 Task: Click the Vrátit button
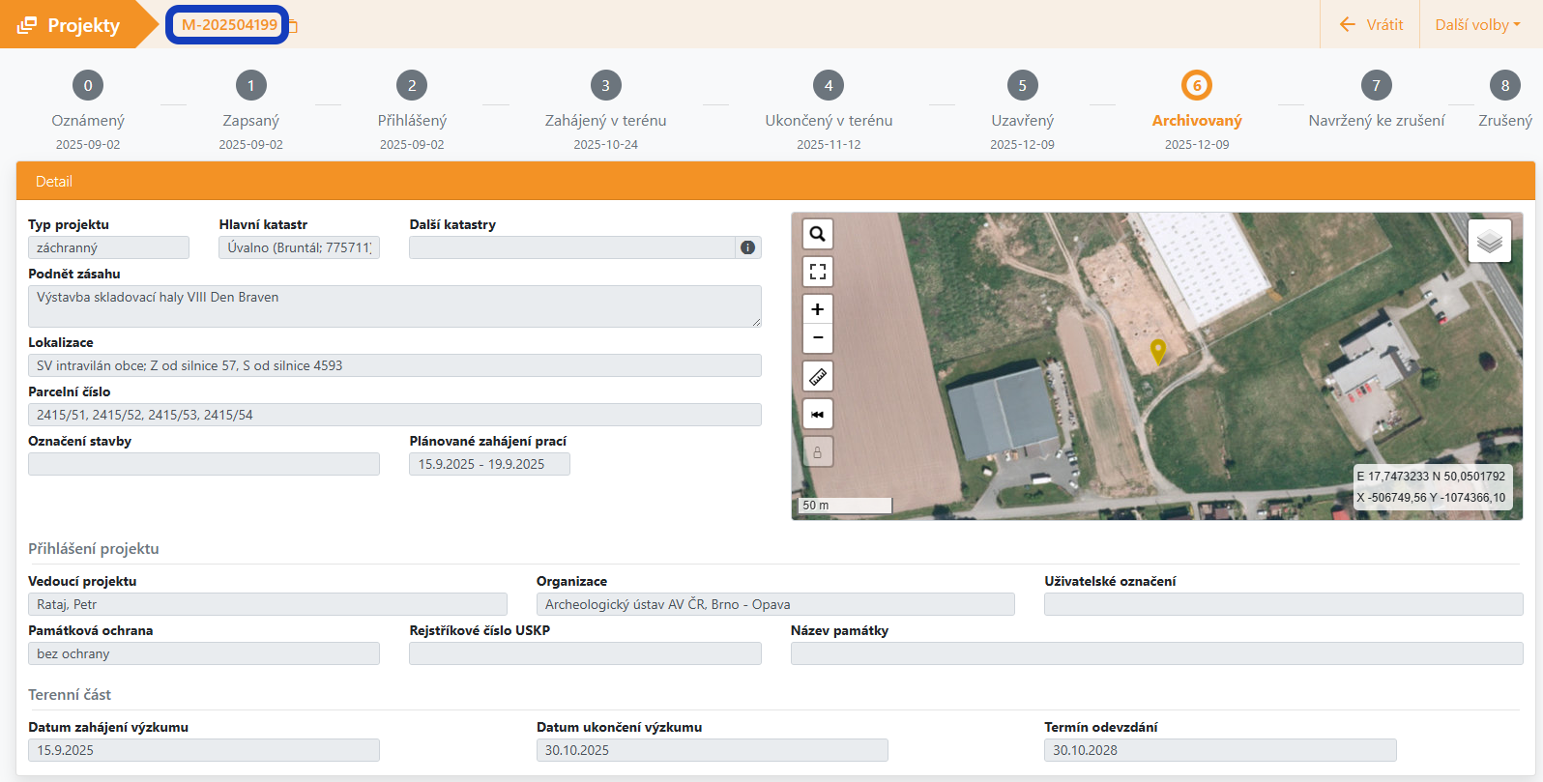pos(1371,24)
